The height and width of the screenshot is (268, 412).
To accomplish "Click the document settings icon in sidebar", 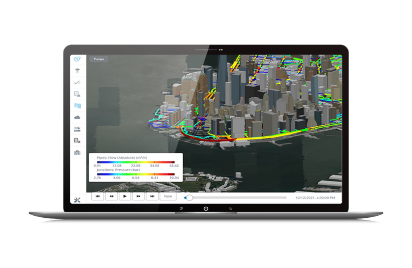I will tap(77, 140).
